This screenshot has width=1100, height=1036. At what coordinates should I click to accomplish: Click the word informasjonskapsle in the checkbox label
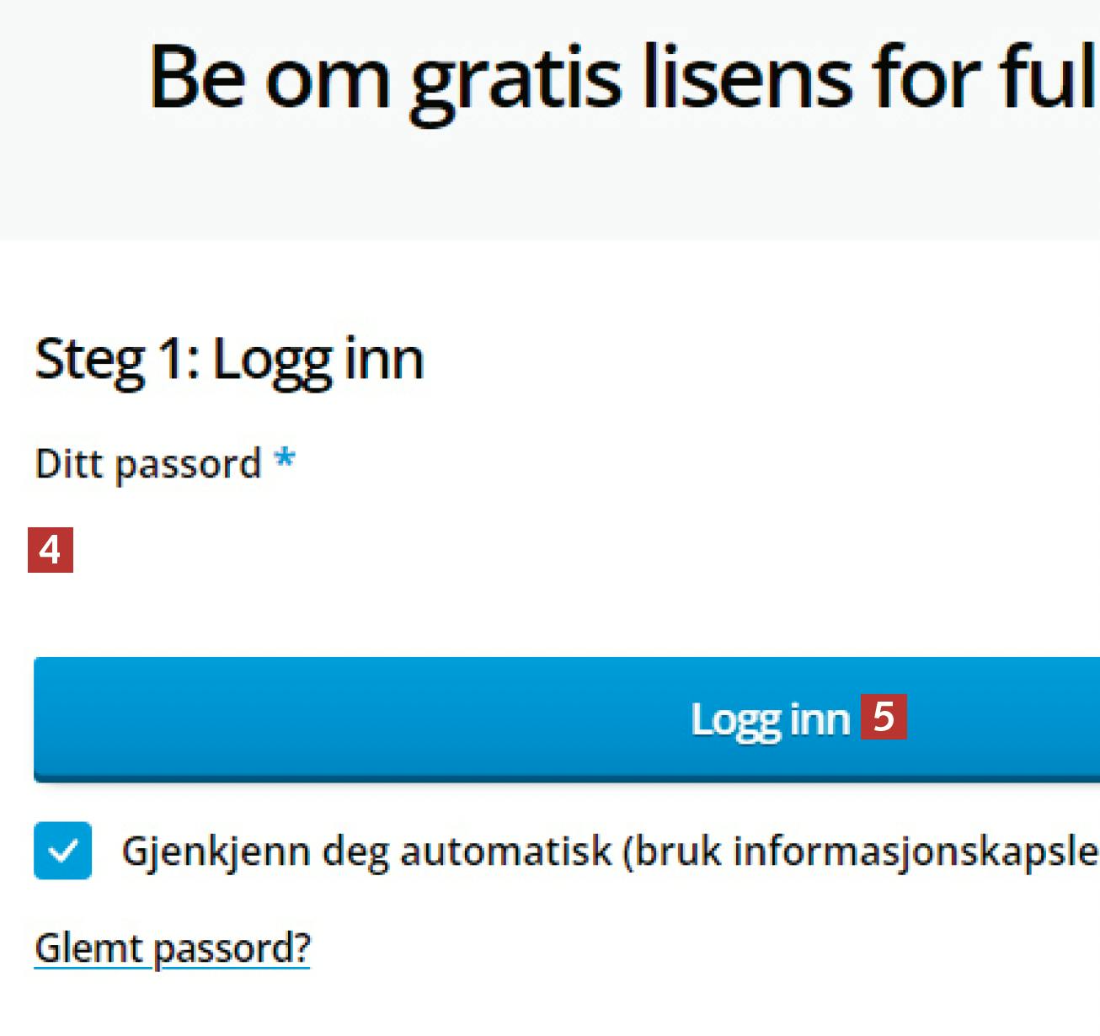916,851
